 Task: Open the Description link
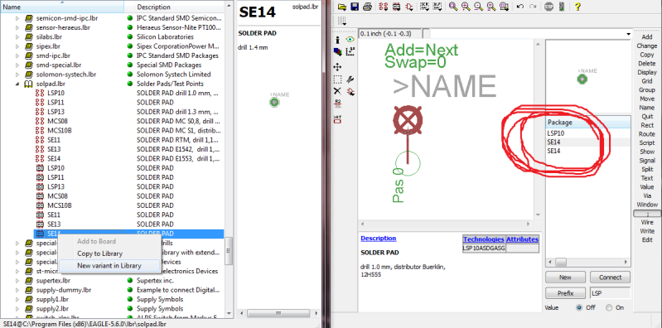pyautogui.click(x=379, y=238)
